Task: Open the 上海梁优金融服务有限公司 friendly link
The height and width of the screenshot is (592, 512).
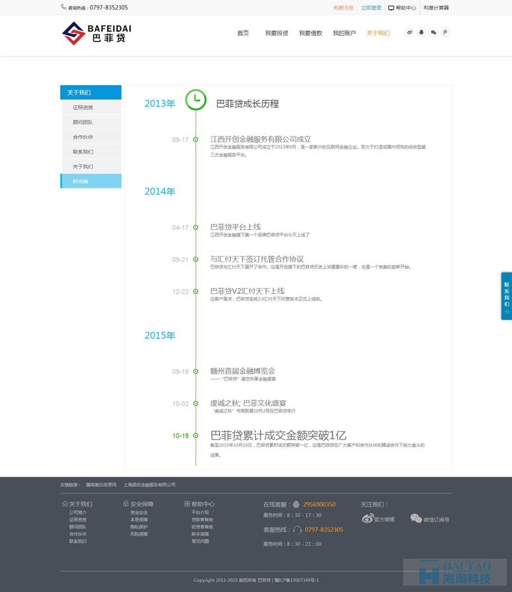Action: pos(150,485)
